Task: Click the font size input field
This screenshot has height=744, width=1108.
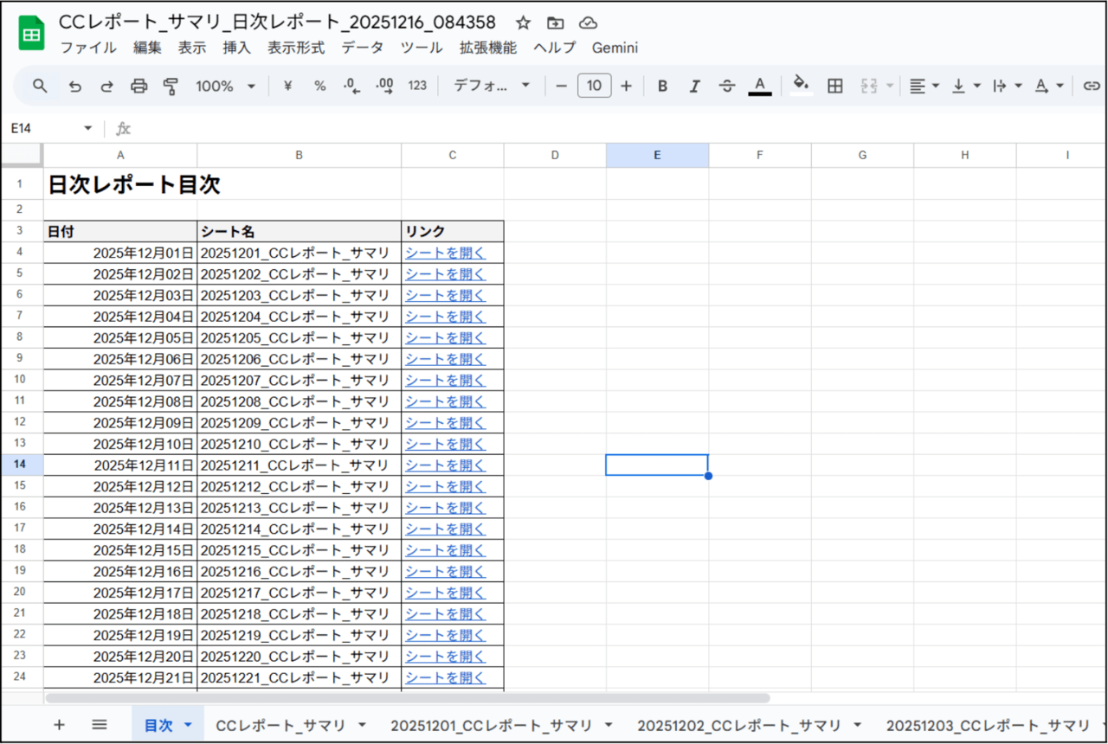Action: tap(594, 86)
